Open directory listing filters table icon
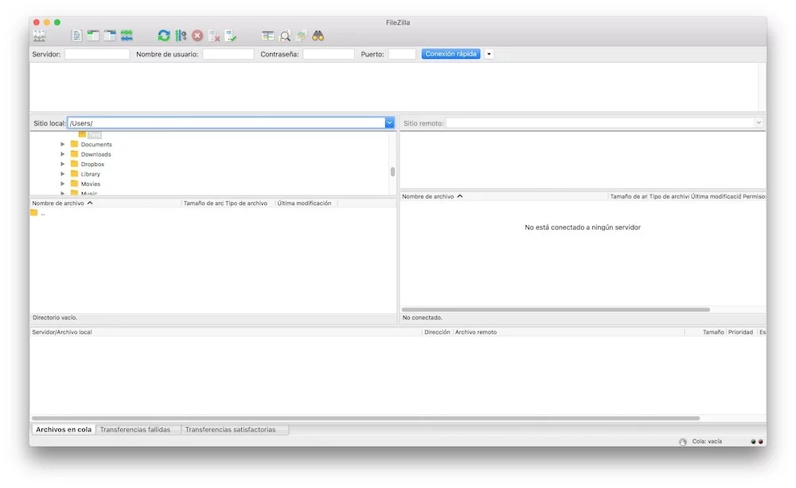Screen dimensions: 796x488 [x=267, y=36]
